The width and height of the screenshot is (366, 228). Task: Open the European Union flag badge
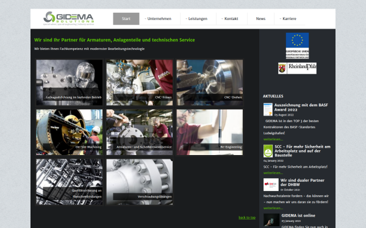pos(297,46)
